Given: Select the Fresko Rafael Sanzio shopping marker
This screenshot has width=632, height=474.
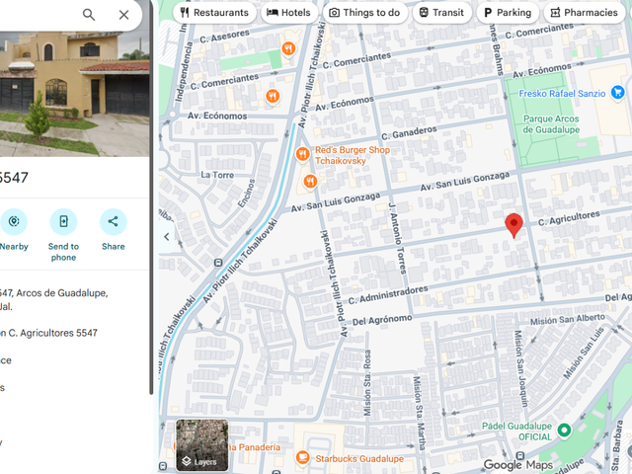Looking at the screenshot, I should coord(617,93).
